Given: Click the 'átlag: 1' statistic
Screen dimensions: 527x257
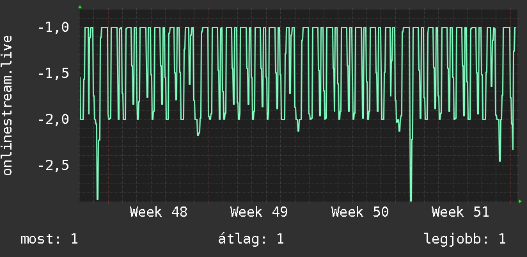Looking at the screenshot, I should 251,239.
